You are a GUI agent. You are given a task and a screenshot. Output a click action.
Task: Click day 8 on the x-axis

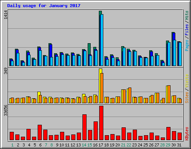click(x=51, y=145)
